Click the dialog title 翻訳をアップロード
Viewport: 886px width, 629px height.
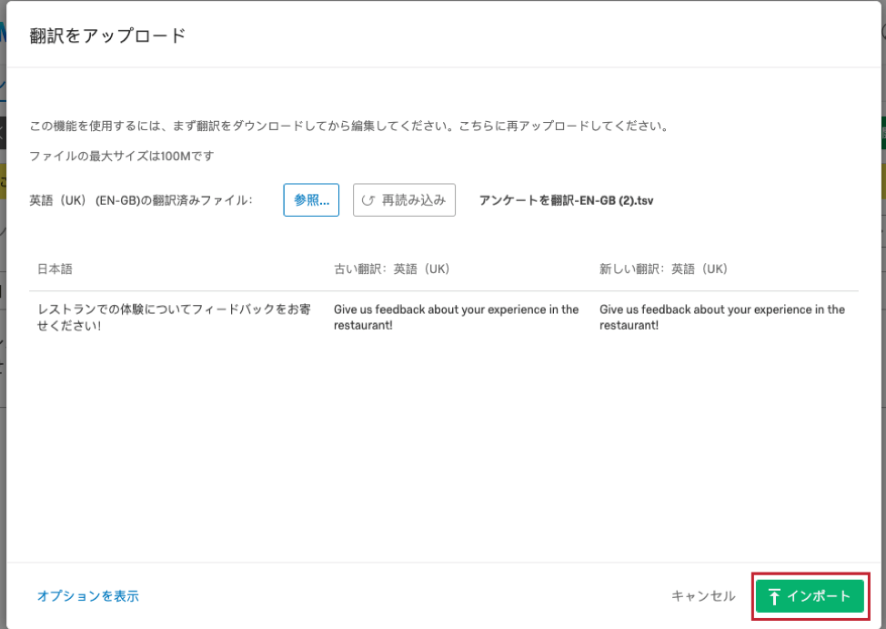(x=107, y=36)
